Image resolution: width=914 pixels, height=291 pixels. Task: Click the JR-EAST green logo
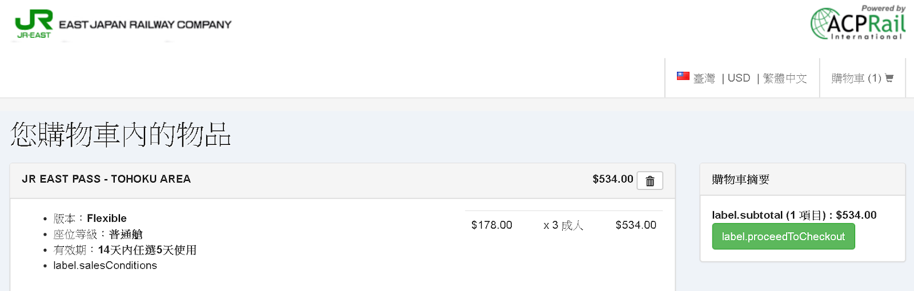[34, 24]
